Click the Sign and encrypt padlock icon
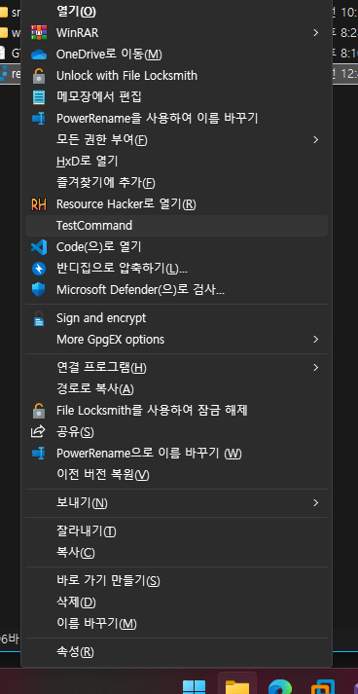This screenshot has width=358, height=694. (x=39, y=318)
